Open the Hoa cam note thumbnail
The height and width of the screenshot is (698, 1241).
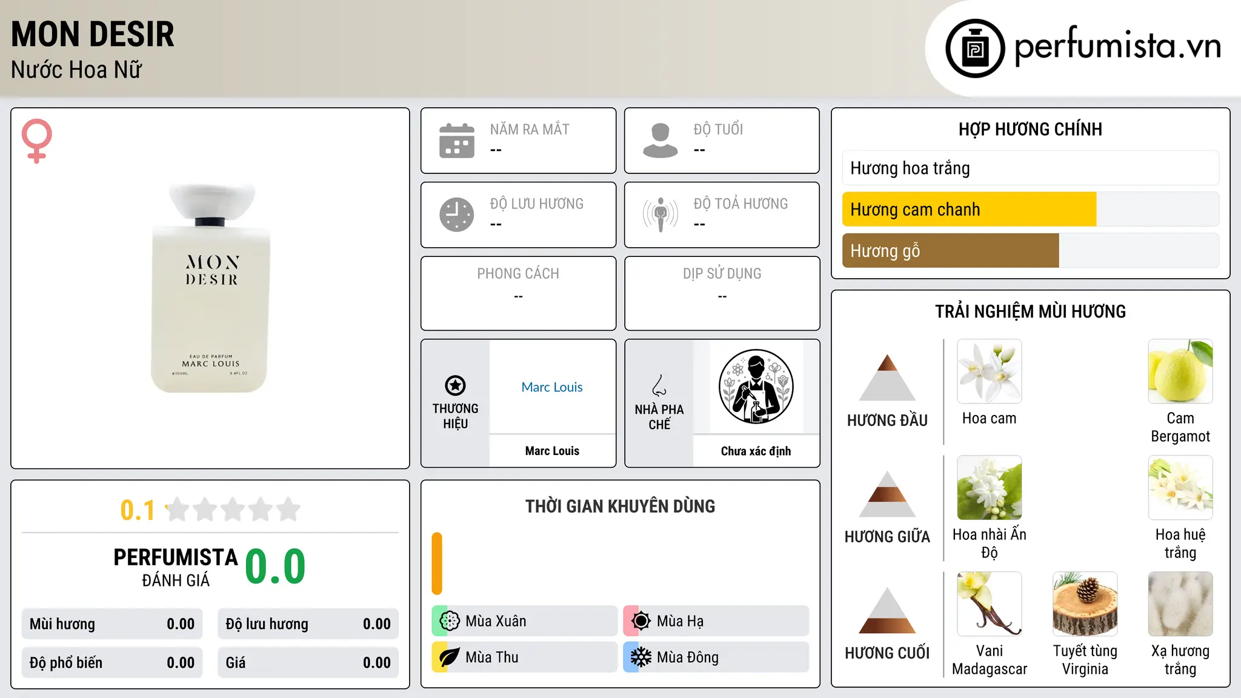coord(989,371)
